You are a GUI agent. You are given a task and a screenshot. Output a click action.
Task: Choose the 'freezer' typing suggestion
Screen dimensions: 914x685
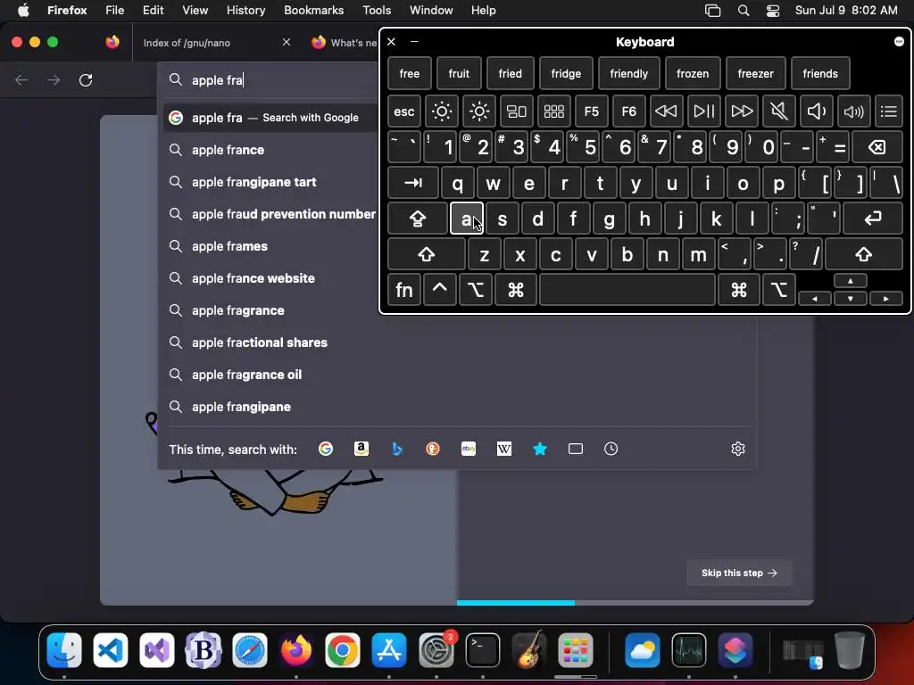755,73
